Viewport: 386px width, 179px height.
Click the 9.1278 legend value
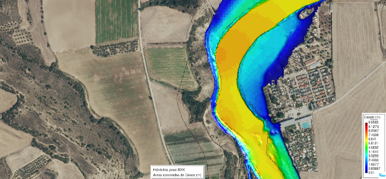pyautogui.click(x=373, y=127)
